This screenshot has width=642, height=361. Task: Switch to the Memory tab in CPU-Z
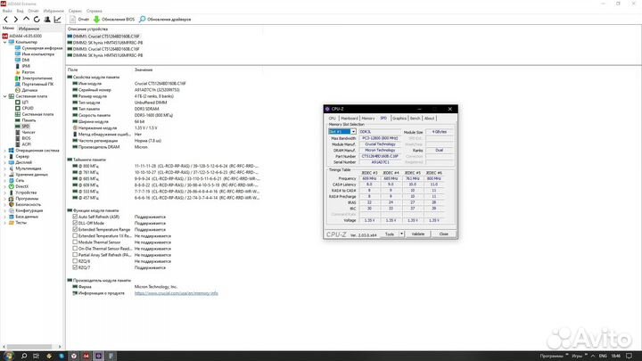coord(368,119)
